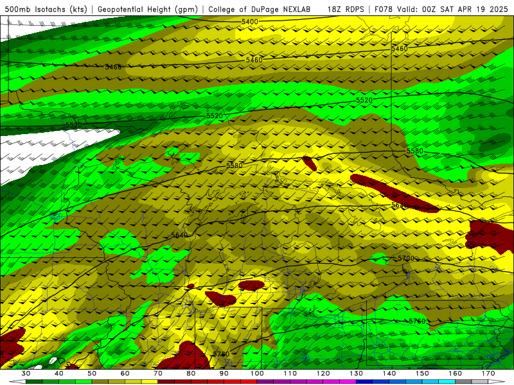Screen dimensions: 514x385
Task: Click the "18Z RDPS" model run text
Action: (x=346, y=10)
